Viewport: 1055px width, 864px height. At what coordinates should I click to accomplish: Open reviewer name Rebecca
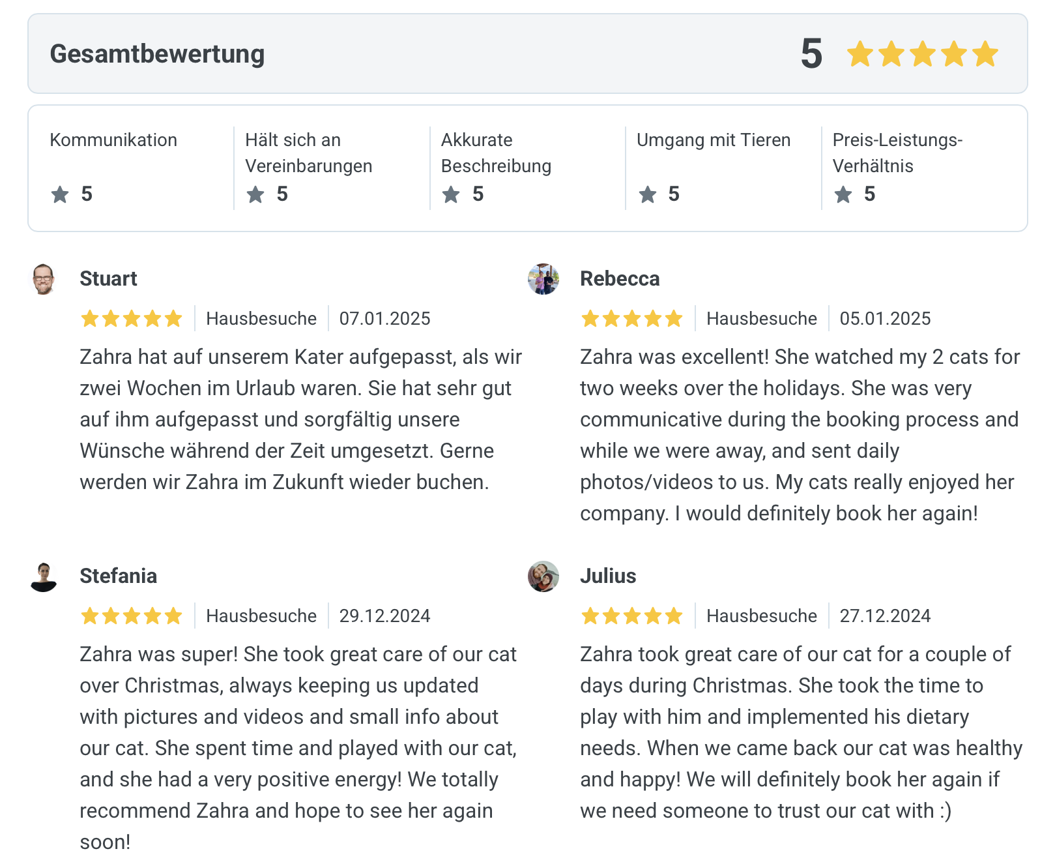pos(620,279)
